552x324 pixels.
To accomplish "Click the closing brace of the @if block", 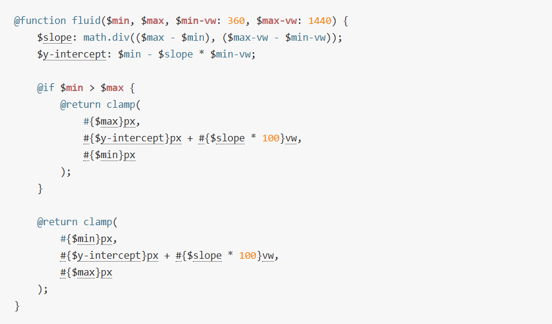I will point(40,189).
